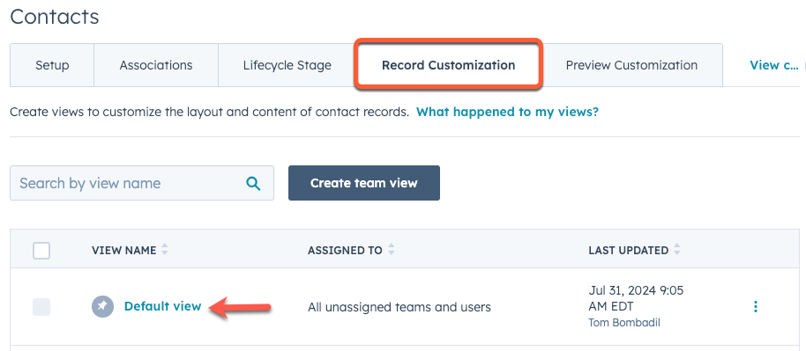Image resolution: width=806 pixels, height=351 pixels.
Task: Switch to the Associations tab
Action: (156, 65)
